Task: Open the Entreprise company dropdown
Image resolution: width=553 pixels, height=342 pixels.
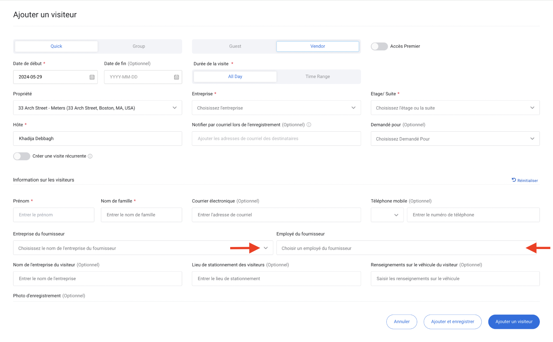Action: tap(353, 108)
